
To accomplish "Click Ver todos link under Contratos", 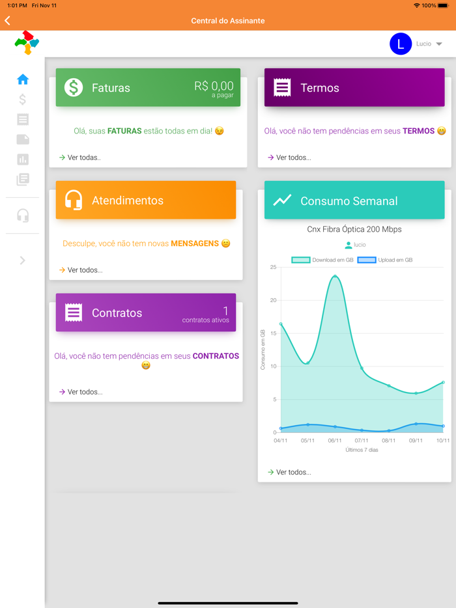I will tap(81, 392).
